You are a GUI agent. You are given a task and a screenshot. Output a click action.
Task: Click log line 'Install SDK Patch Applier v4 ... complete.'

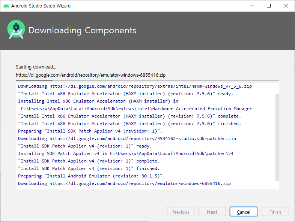(x=89, y=161)
